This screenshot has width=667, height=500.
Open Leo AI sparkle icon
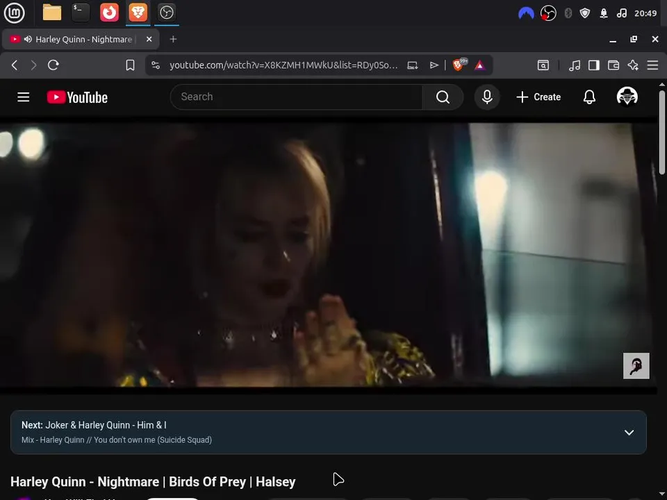[x=633, y=65]
